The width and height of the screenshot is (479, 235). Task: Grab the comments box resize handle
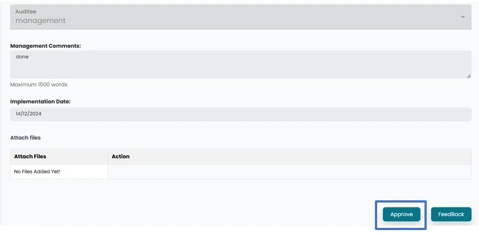pyautogui.click(x=469, y=75)
